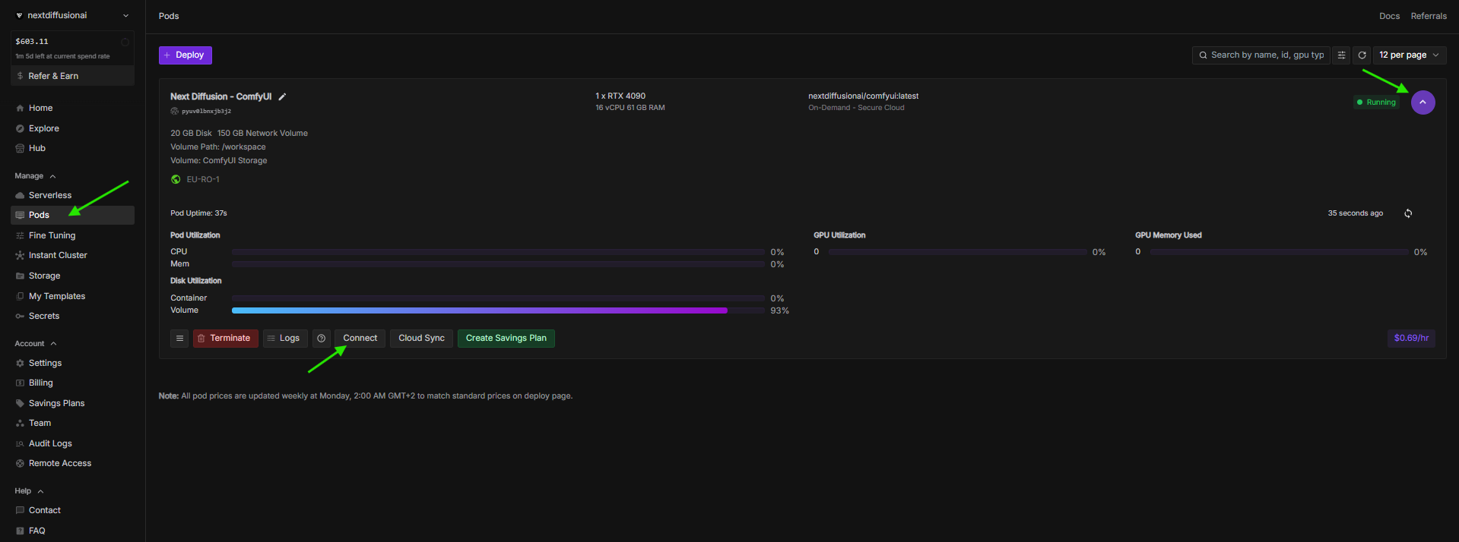Click the key icon for Secrets

point(20,317)
